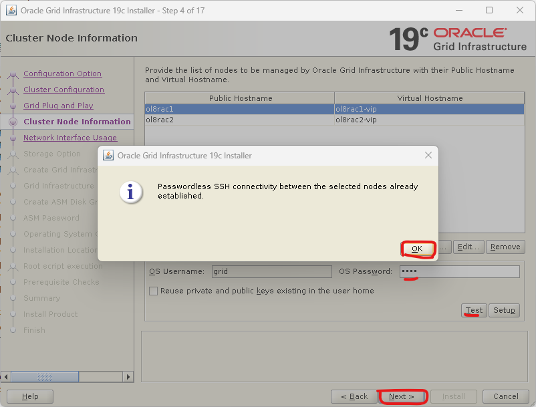Toggle reuse private and public keys checkbox
The height and width of the screenshot is (407, 536).
pyautogui.click(x=154, y=291)
